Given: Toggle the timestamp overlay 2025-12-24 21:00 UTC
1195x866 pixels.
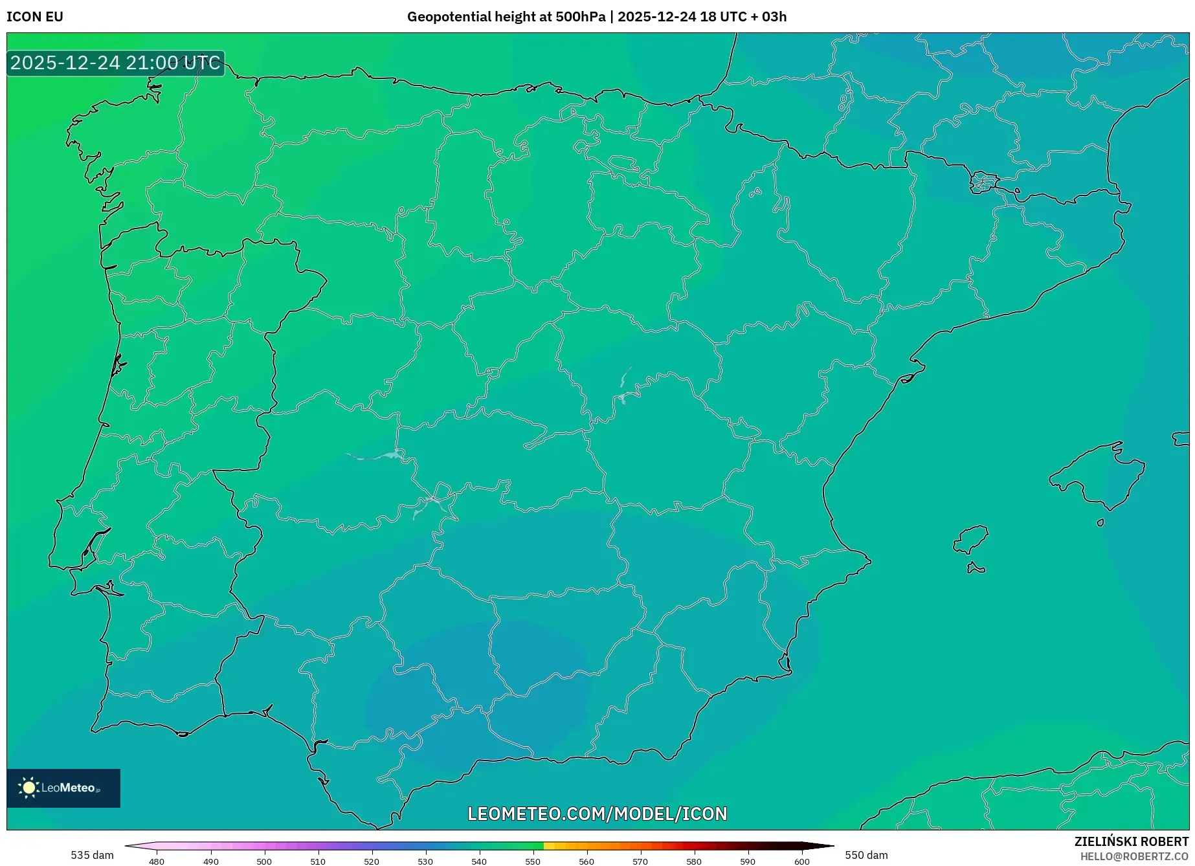Looking at the screenshot, I should coord(115,63).
